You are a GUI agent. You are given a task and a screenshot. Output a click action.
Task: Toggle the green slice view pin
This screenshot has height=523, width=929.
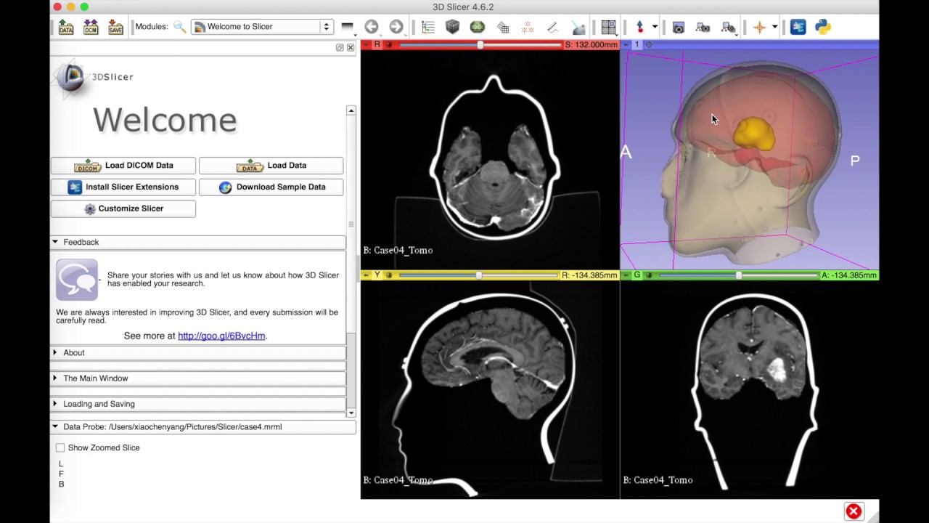tap(626, 275)
